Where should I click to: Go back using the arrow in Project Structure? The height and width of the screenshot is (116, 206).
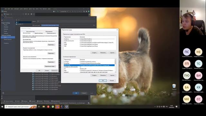pyautogui.click(x=2, y=20)
